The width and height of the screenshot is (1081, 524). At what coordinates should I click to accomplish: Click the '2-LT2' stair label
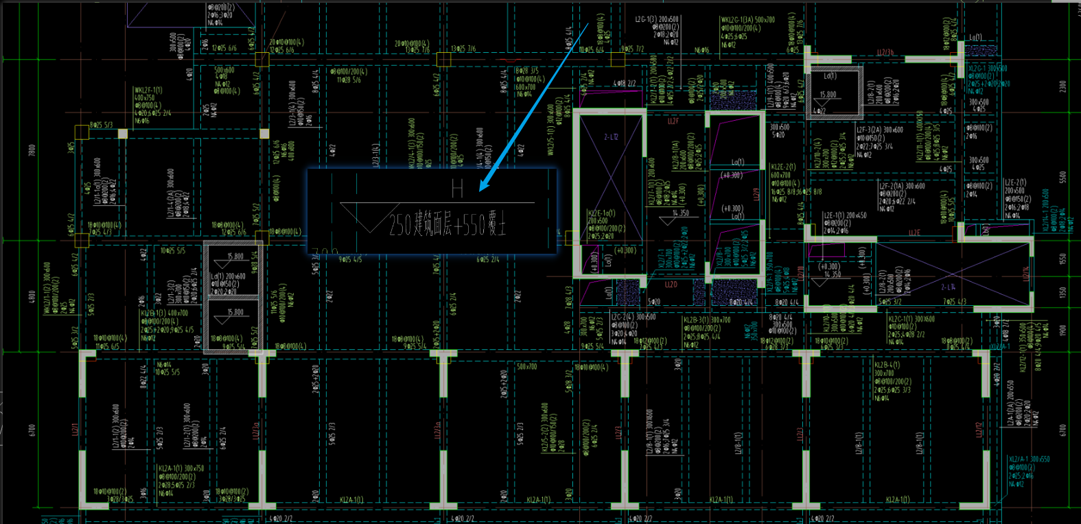click(611, 137)
